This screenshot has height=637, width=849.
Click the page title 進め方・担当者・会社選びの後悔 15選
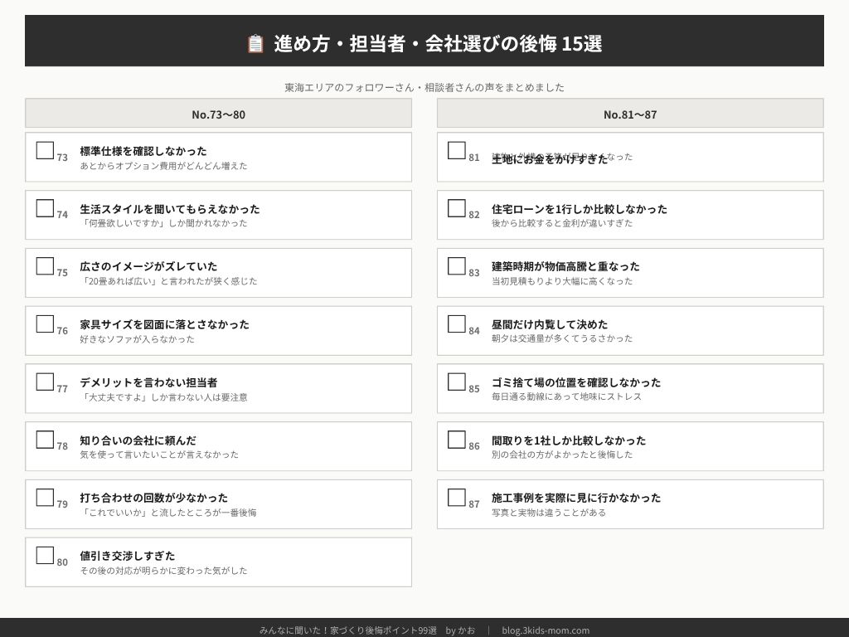click(438, 44)
